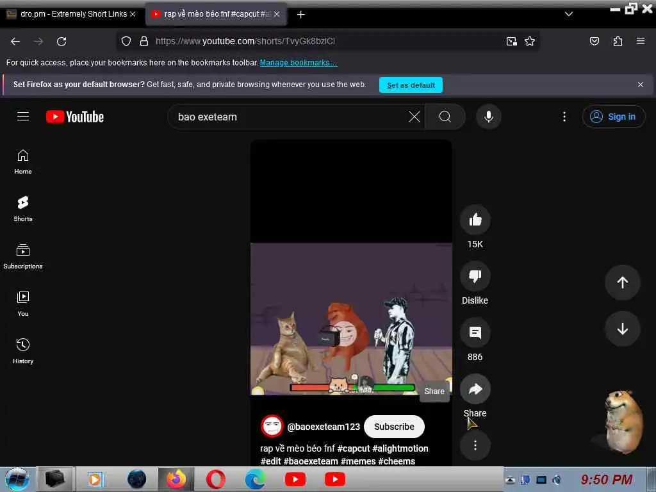The width and height of the screenshot is (656, 492).
Task: Reload the current page
Action: click(x=61, y=42)
